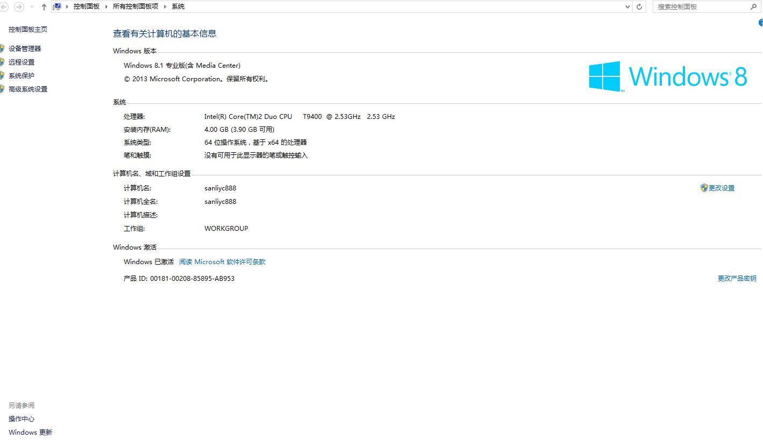Click the computer icon in address bar
Screen dimensions: 763x446
[57, 6]
